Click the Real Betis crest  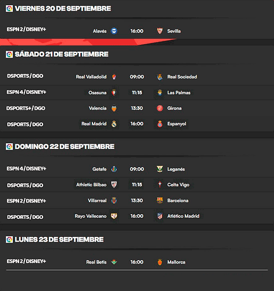tap(114, 262)
